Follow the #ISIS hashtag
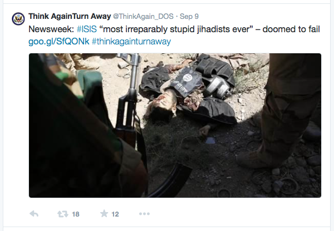Image resolution: width=334 pixels, height=231 pixels. point(87,29)
